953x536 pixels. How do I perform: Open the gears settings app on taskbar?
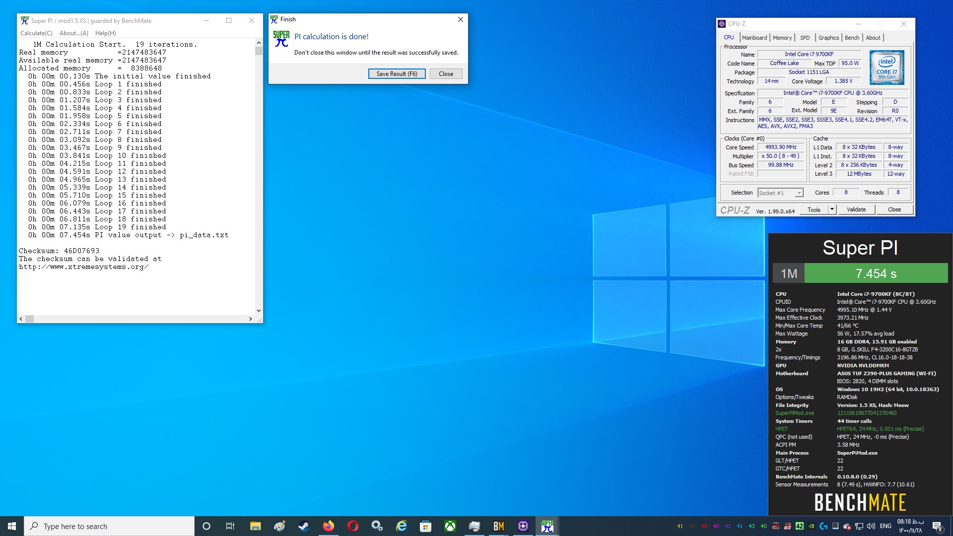click(x=377, y=526)
